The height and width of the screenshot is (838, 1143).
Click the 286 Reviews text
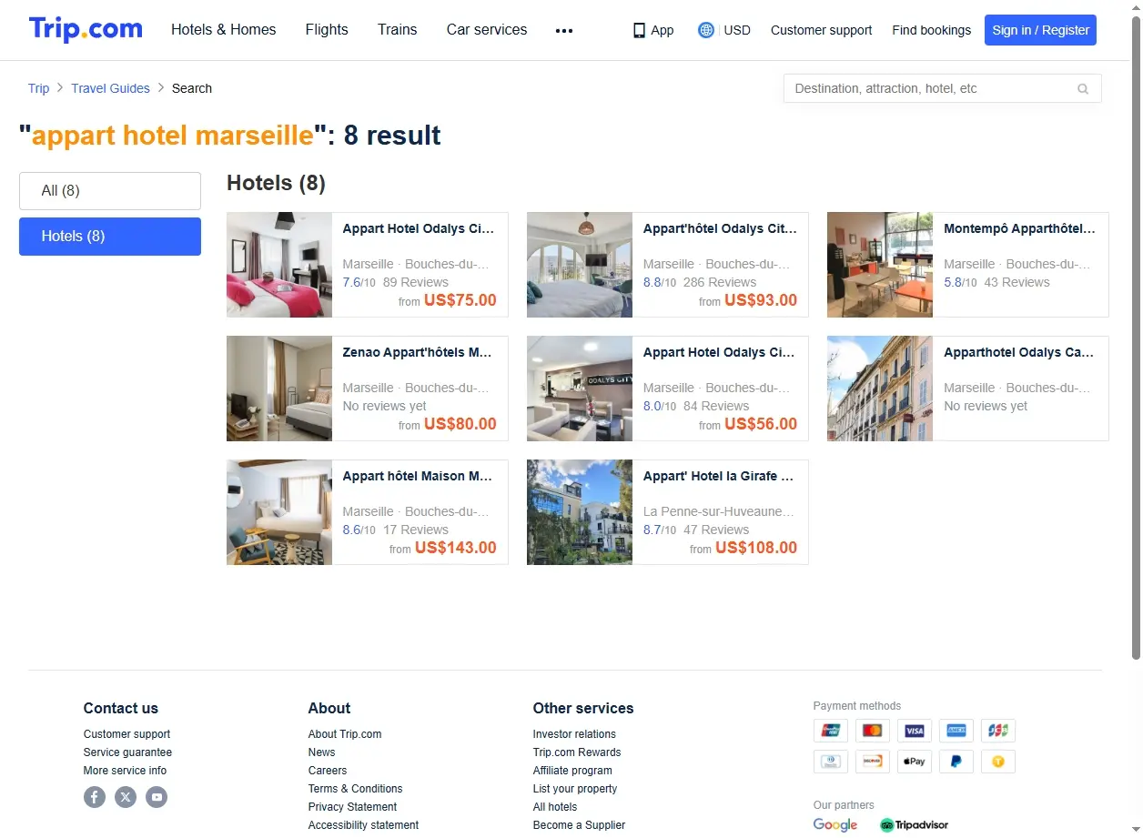(x=720, y=282)
